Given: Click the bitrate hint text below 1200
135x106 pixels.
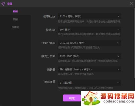Looking at the screenshot, I should (x=89, y=22).
